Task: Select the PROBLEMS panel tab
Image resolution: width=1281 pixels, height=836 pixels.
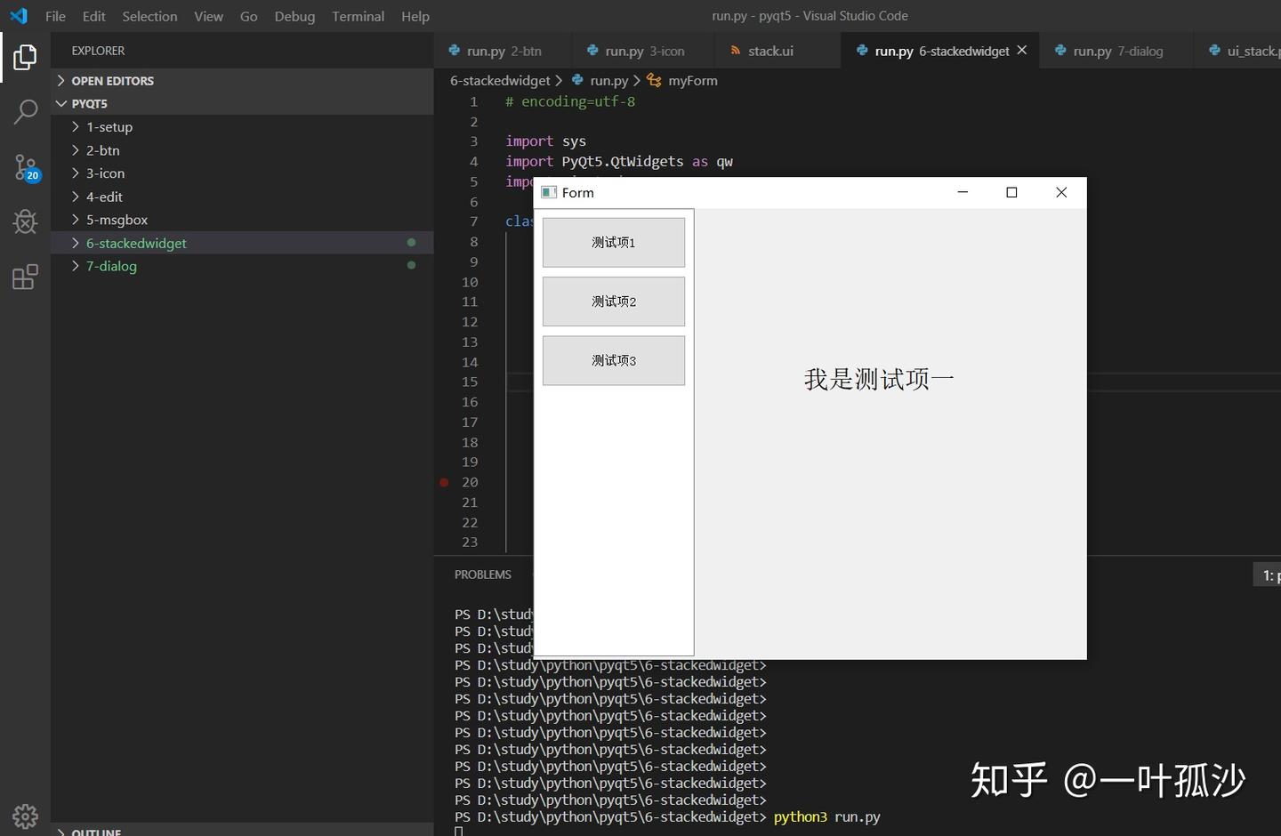Action: coord(482,574)
